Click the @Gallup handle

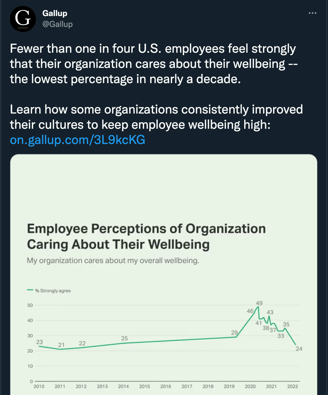57,24
